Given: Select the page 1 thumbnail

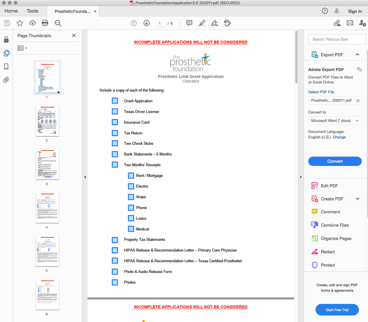Looking at the screenshot, I should [x=47, y=78].
